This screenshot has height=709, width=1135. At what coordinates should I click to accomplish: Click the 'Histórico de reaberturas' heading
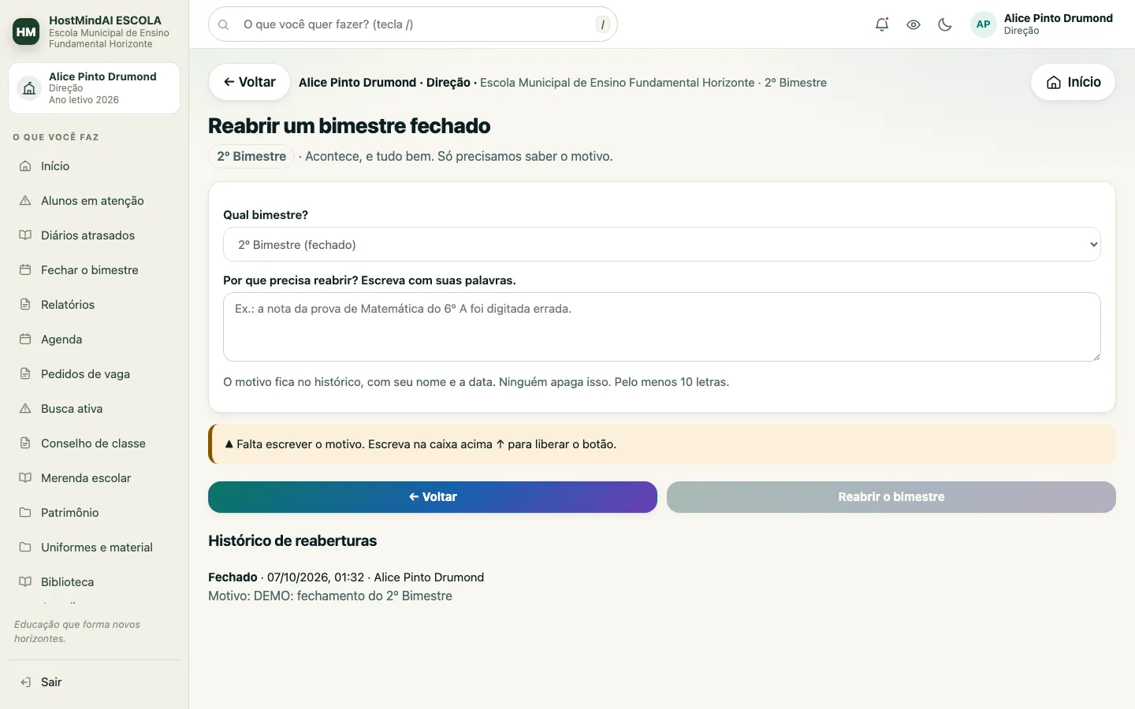[292, 541]
